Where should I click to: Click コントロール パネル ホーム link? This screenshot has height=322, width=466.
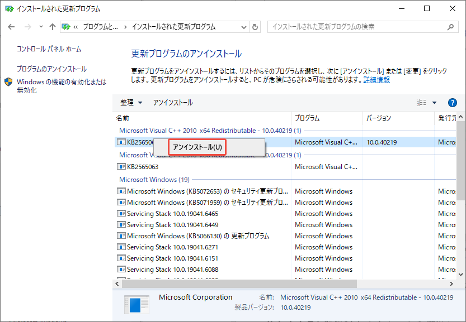48,49
